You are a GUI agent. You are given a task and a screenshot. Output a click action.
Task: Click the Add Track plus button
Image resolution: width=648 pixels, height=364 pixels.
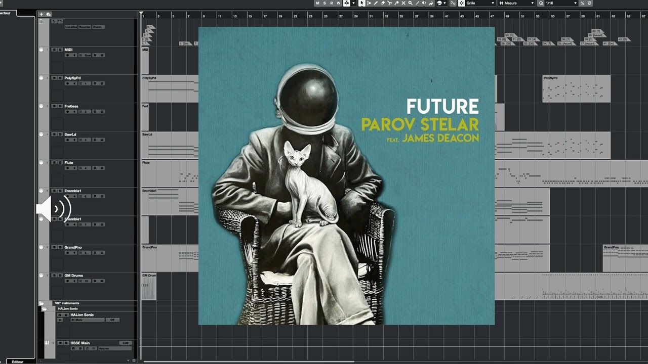point(42,14)
